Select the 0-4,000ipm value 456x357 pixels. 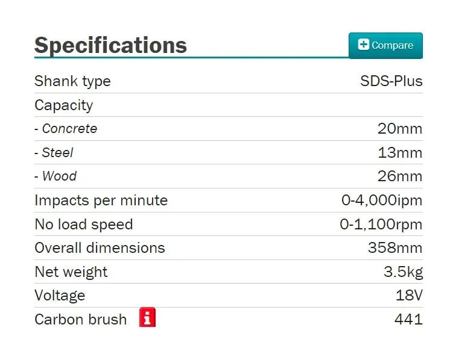pyautogui.click(x=382, y=200)
